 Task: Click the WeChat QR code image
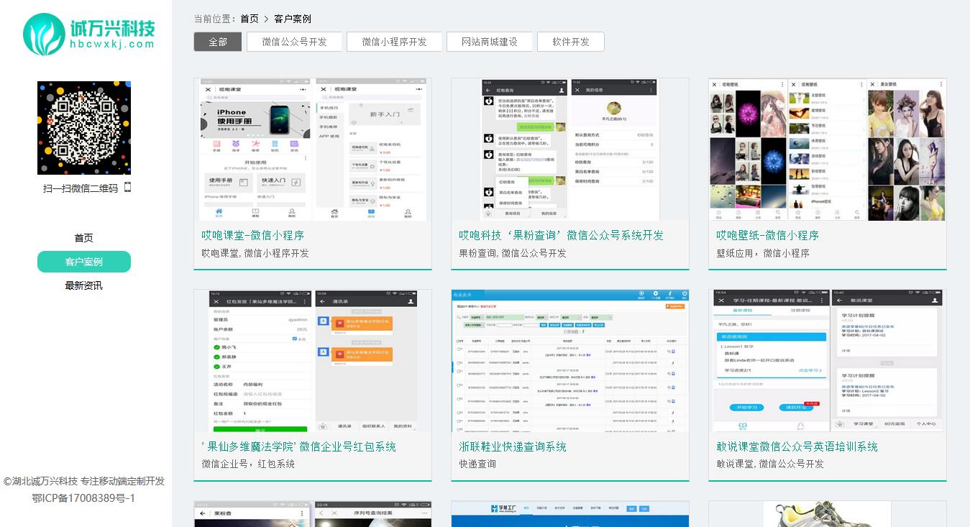(x=84, y=128)
